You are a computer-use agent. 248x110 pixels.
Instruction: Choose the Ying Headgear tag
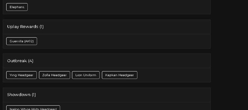(21, 75)
